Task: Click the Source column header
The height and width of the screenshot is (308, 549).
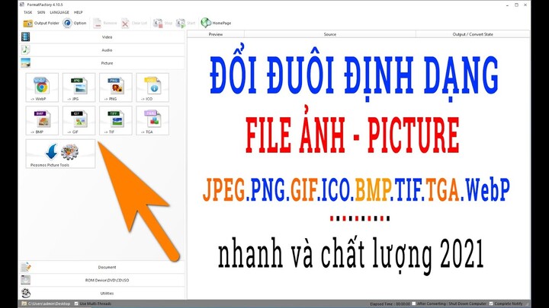Action: [x=330, y=34]
